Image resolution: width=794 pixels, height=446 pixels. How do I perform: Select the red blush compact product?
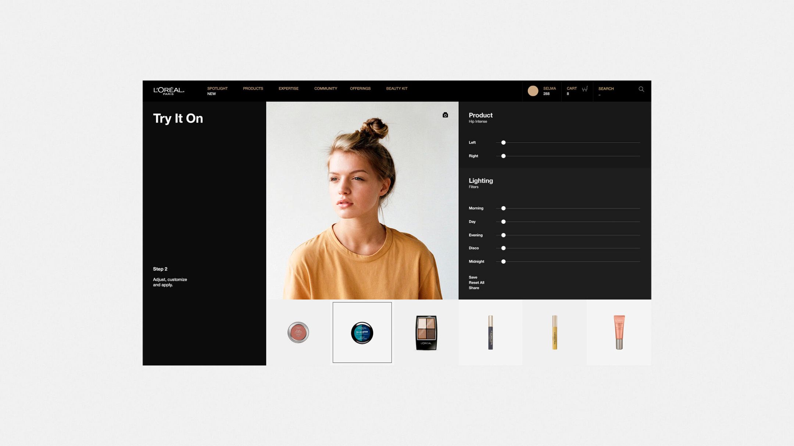coord(298,332)
